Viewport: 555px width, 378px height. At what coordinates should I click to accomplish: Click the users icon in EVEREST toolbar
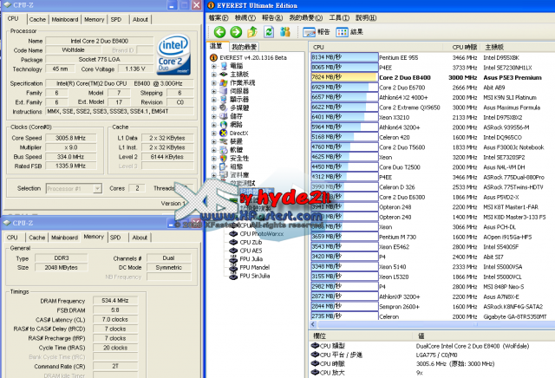tap(285, 32)
